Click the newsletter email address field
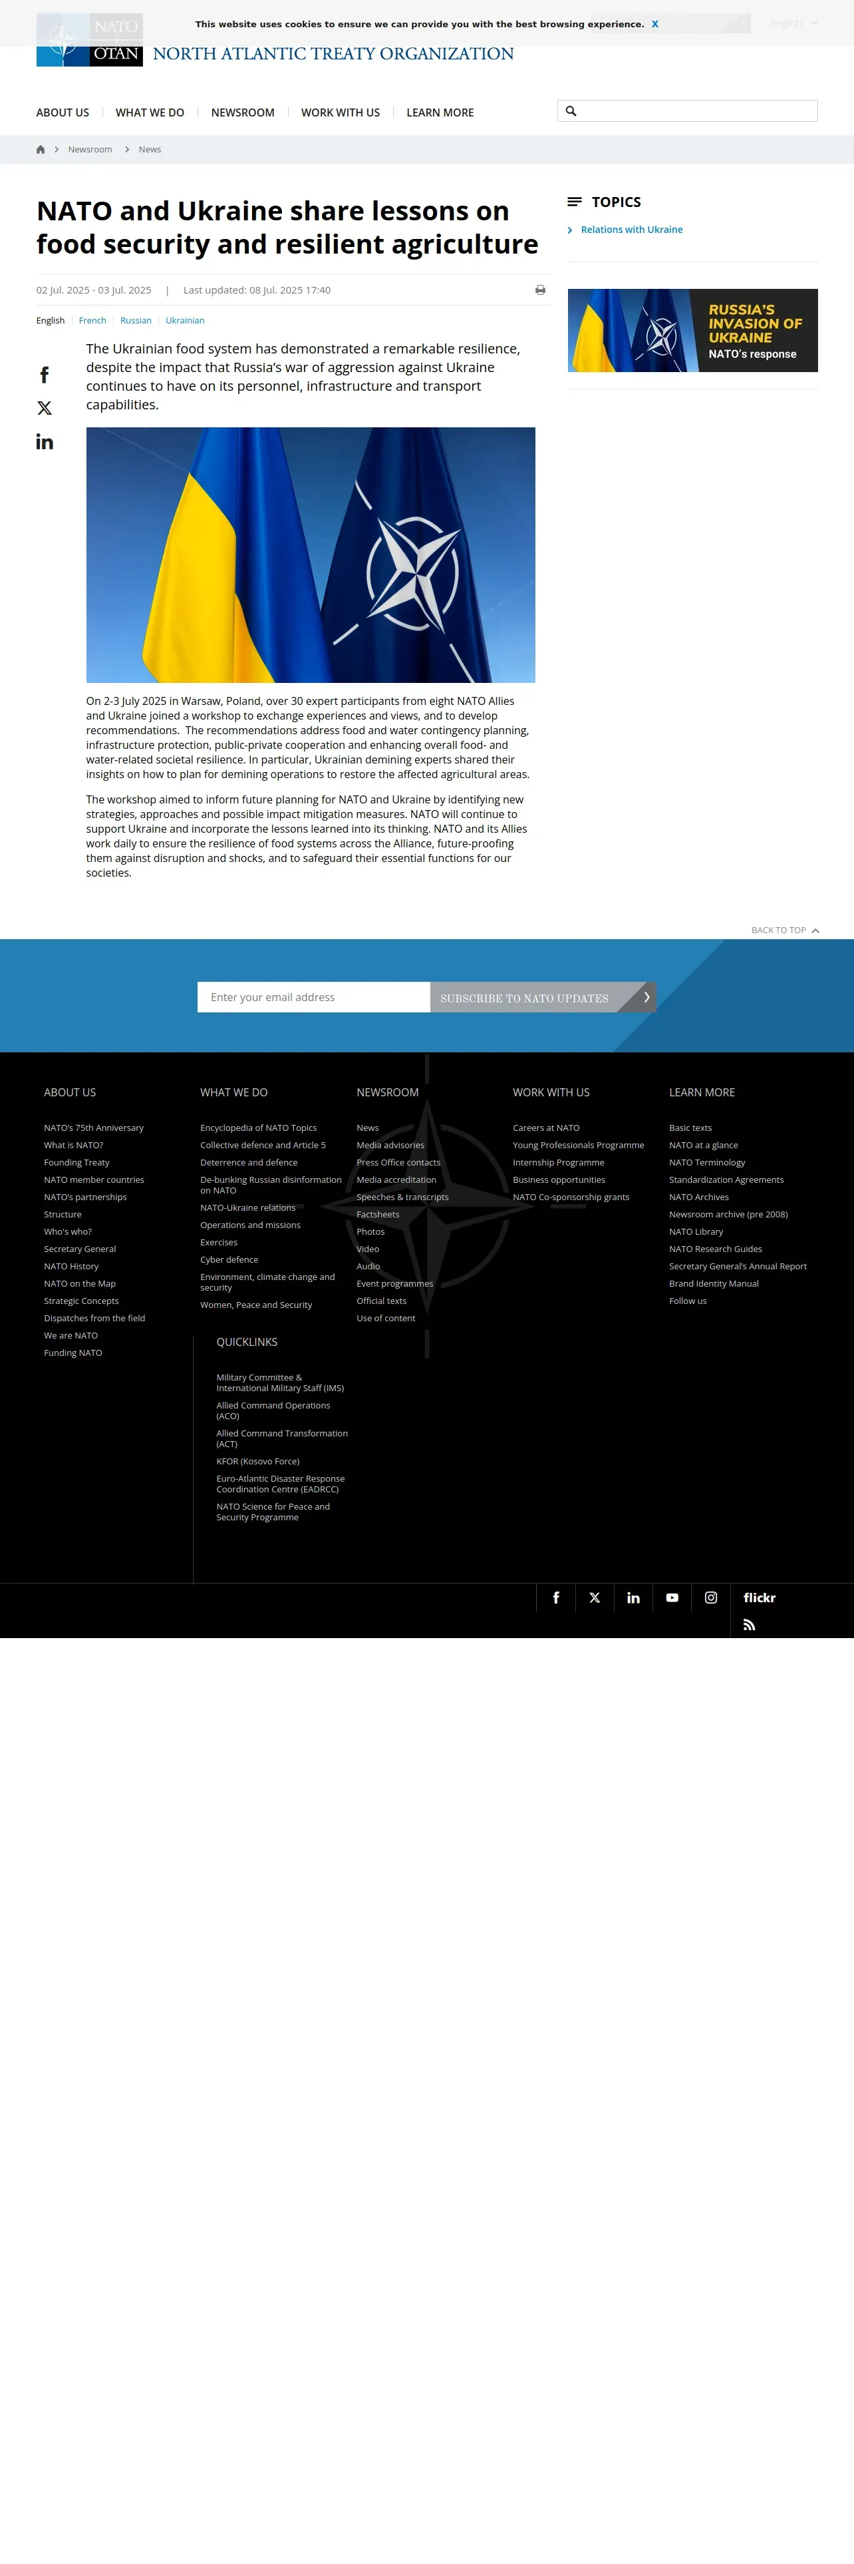854x2564 pixels. pyautogui.click(x=314, y=997)
